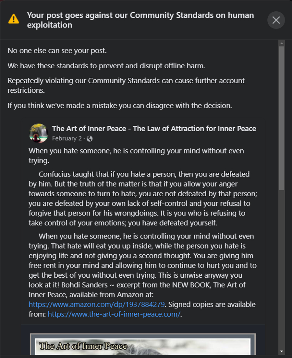Click the scrollbar up arrow
The height and width of the screenshot is (358, 292).
click(x=282, y=43)
